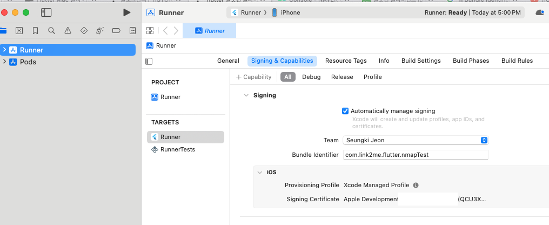Run the project with the play button
Image resolution: width=549 pixels, height=225 pixels.
[x=127, y=12]
